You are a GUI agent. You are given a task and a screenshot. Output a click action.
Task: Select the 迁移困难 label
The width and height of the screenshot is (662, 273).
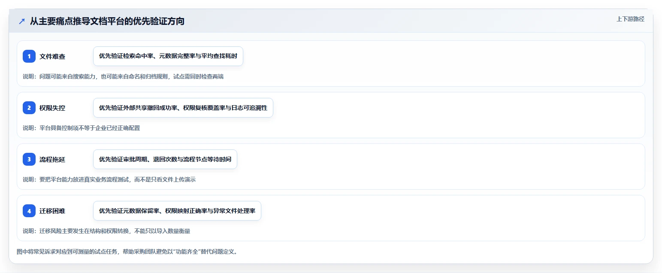[52, 211]
